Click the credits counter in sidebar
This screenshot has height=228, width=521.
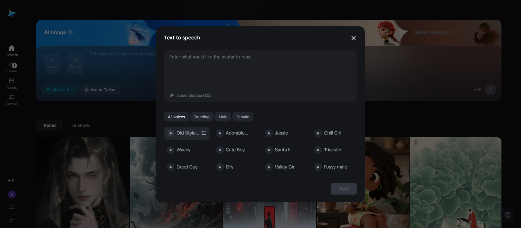pos(11,180)
